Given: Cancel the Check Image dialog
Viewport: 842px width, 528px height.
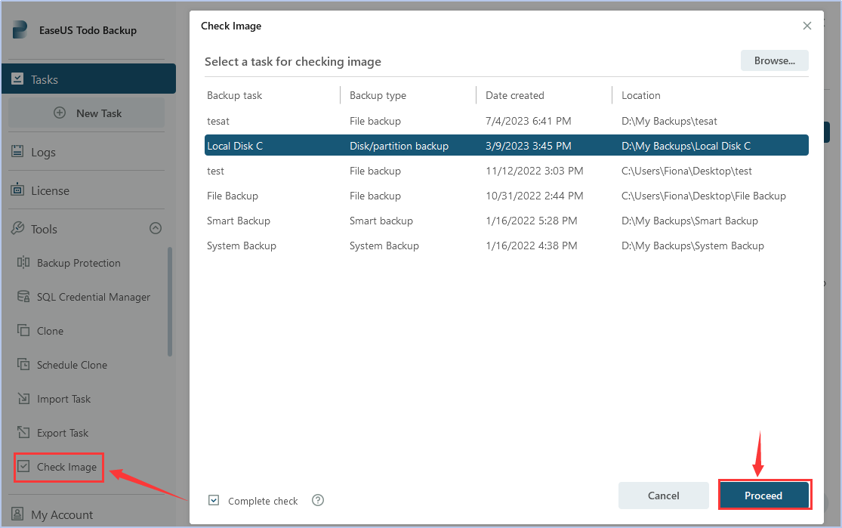Looking at the screenshot, I should coord(663,496).
